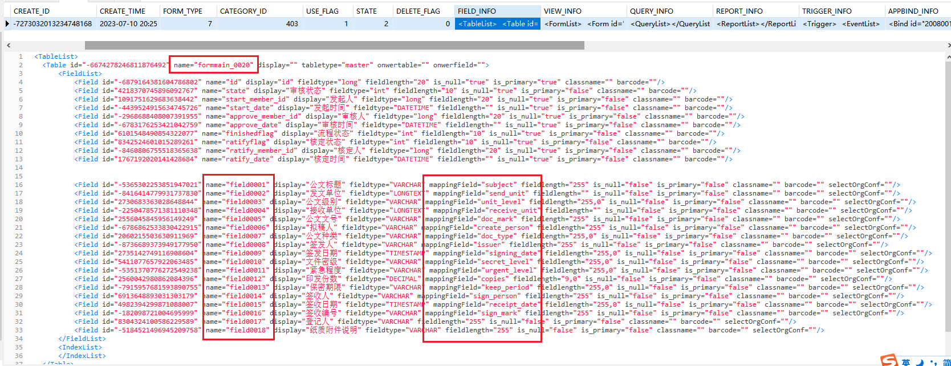Click the row indicator arrow before CREATE_ID
The image size is (951, 366).
pyautogui.click(x=7, y=23)
